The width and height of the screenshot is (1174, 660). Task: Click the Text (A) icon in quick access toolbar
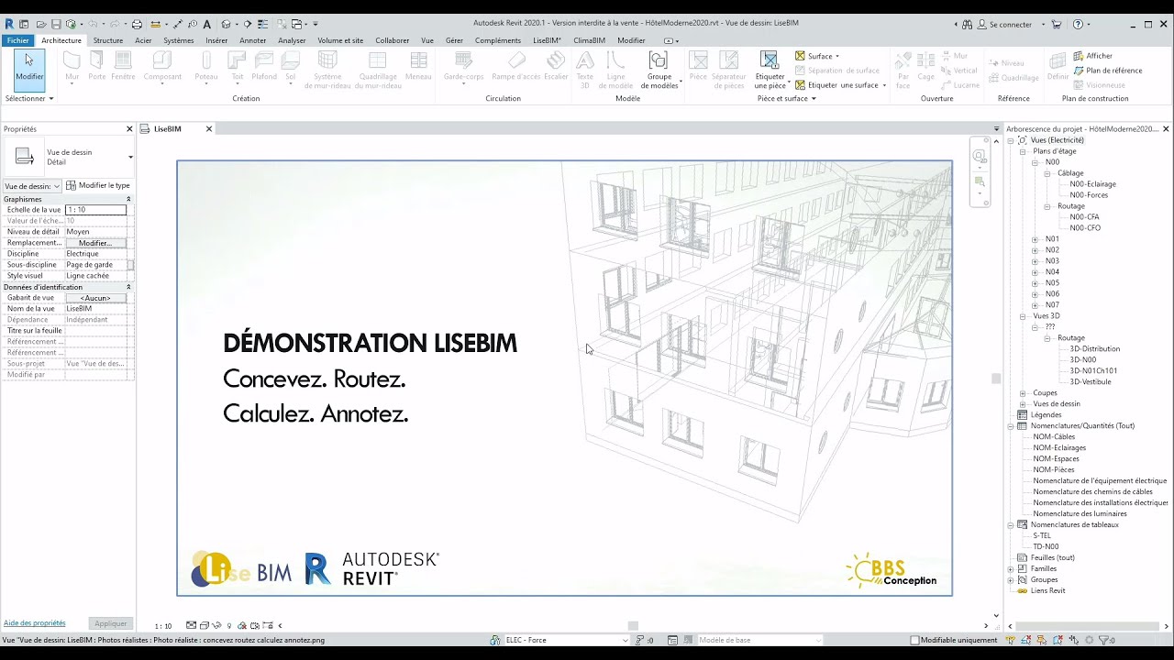[206, 24]
